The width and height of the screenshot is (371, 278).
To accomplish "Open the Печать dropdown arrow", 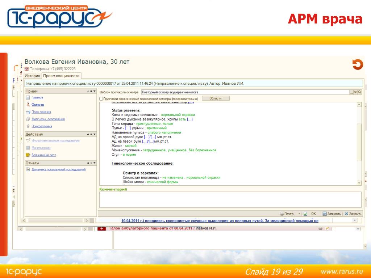I will 299,214.
